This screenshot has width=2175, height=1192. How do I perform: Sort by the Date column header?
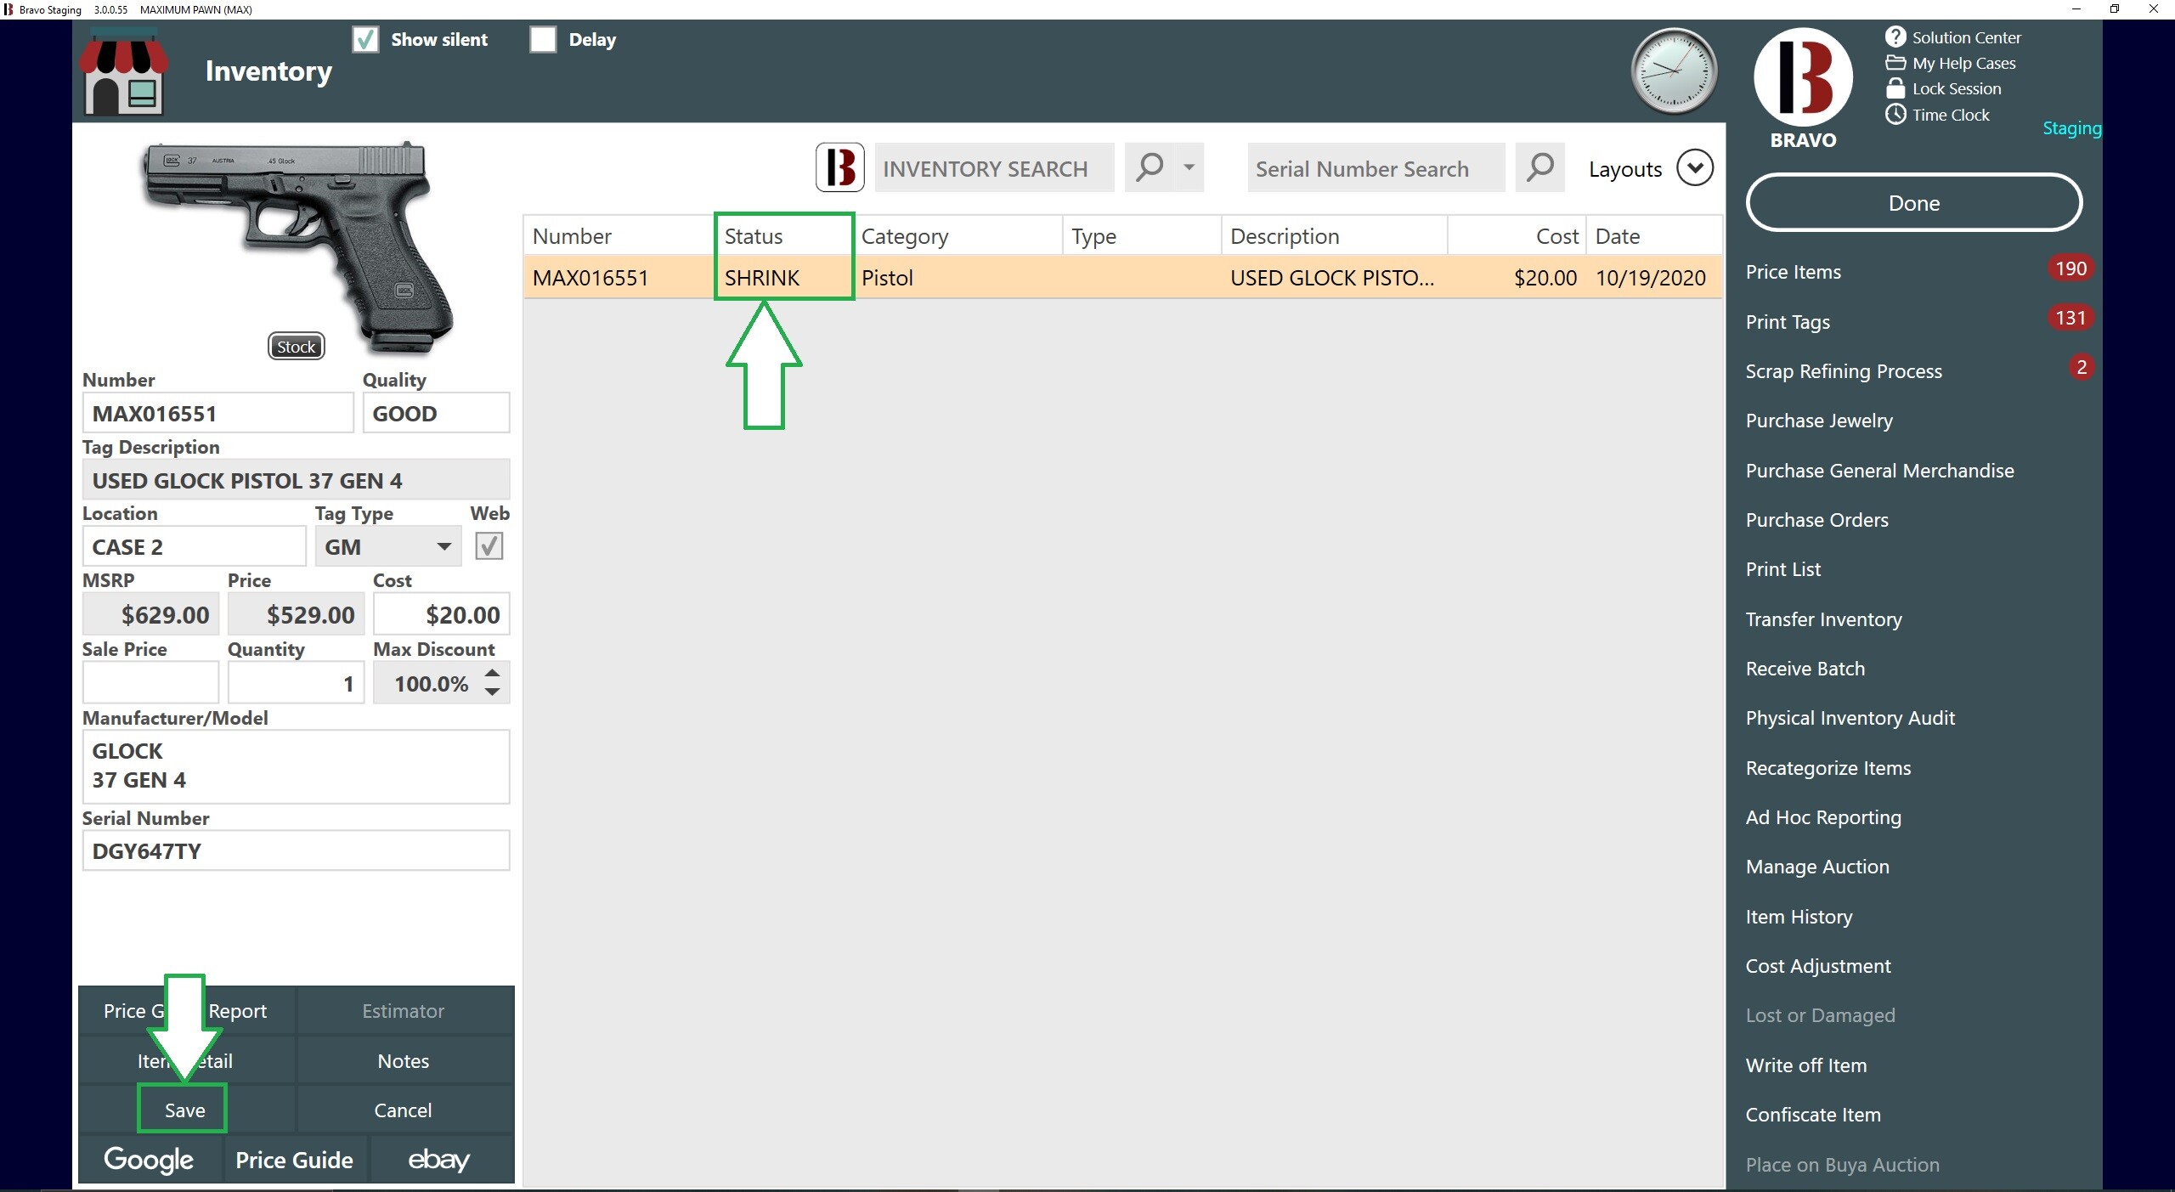tap(1653, 236)
